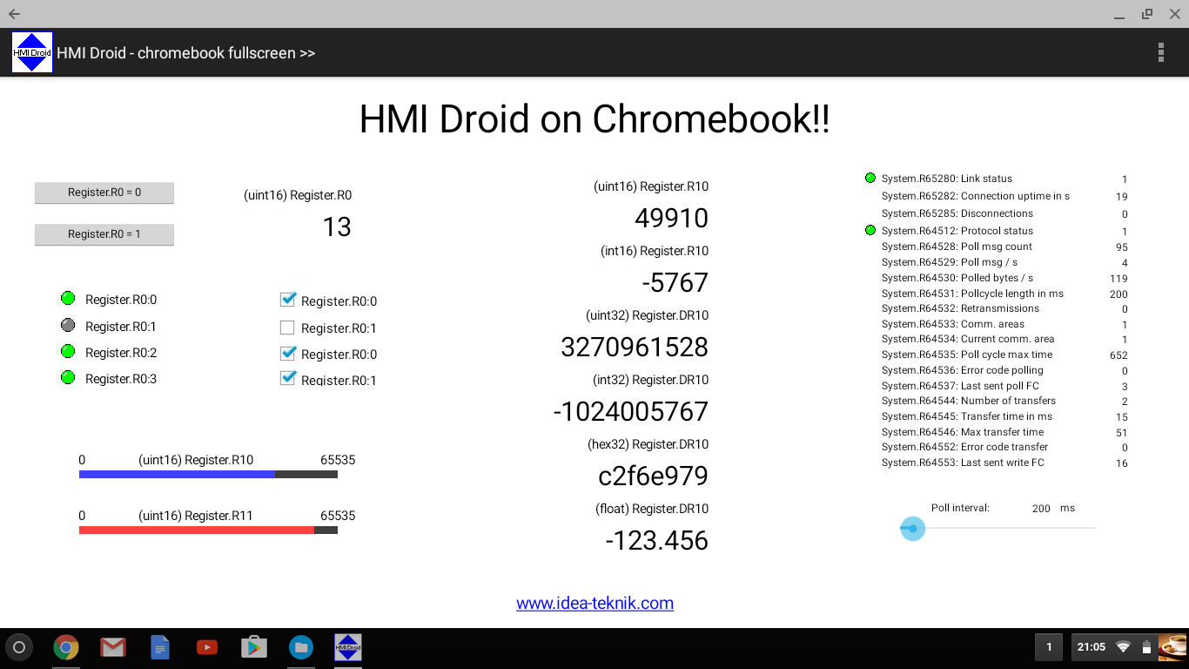1189x669 pixels.
Task: Open Gmail from the shelf
Action: point(113,647)
